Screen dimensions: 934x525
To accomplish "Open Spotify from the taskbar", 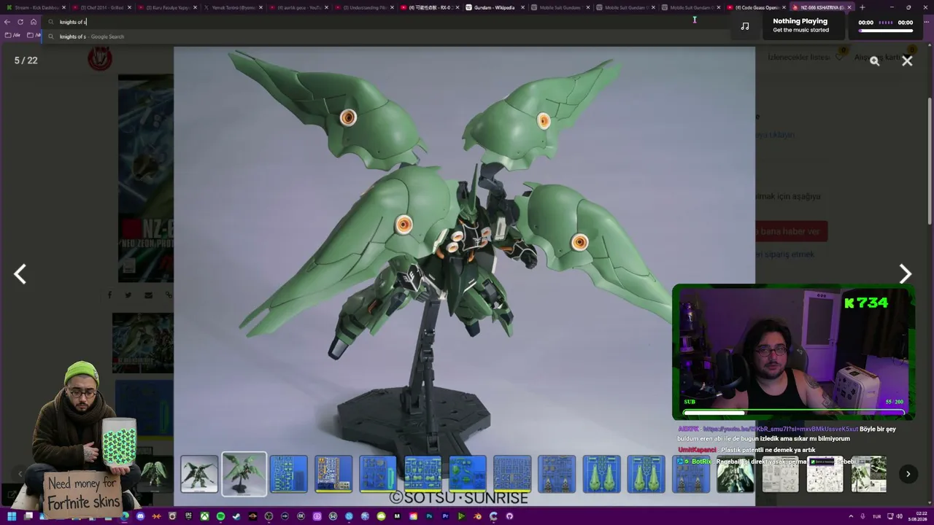I will coord(220,516).
